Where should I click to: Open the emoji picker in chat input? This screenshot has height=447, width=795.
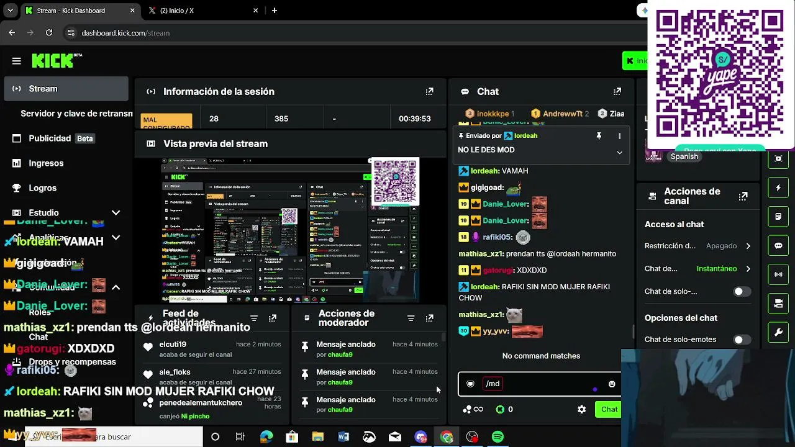tap(612, 384)
